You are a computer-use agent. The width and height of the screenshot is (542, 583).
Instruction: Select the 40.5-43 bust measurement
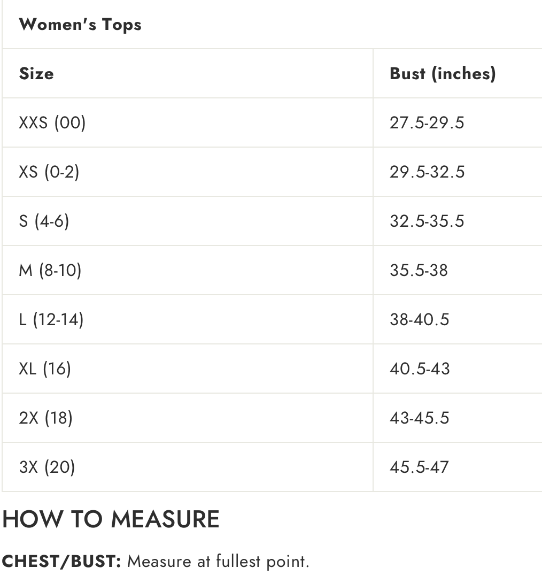point(420,369)
